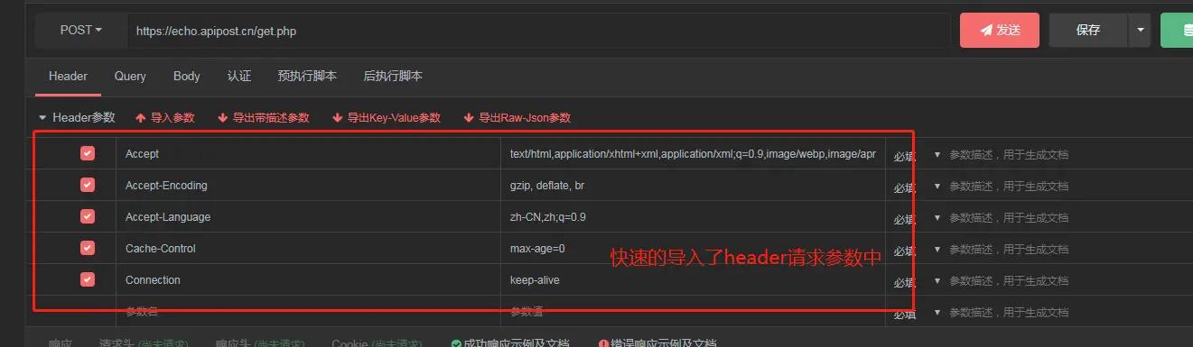Uncheck the Accept header checkbox

[x=88, y=153]
